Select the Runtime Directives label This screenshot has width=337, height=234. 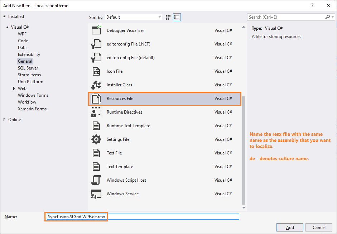124,112
